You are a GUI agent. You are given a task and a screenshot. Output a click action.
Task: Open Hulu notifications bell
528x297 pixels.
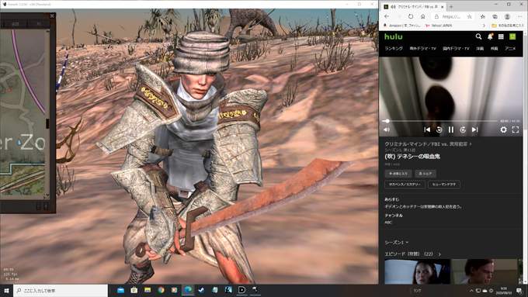(490, 36)
